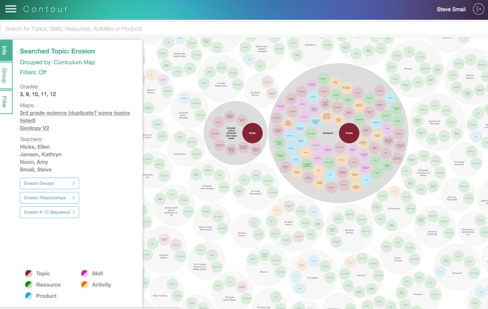Screen dimensions: 488x309
Task: Select the Erosion node in Geology V2
Action: click(x=349, y=133)
